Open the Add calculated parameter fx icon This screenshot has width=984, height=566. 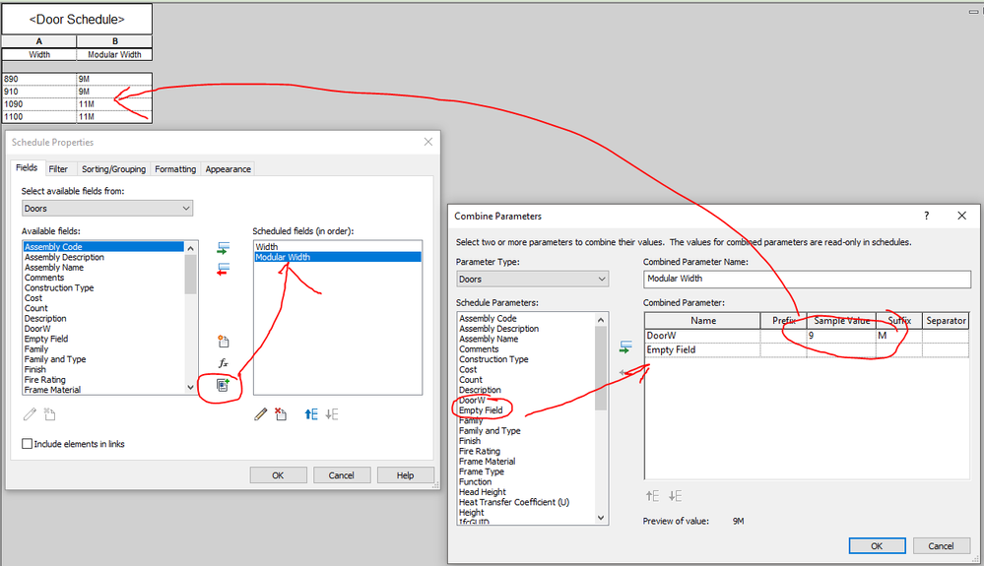pyautogui.click(x=223, y=363)
